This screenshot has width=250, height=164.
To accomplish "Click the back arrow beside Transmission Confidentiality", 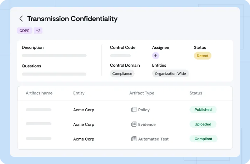I will click(x=21, y=19).
